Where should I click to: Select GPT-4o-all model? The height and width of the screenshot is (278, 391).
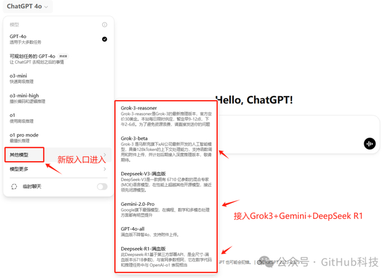click(x=166, y=232)
